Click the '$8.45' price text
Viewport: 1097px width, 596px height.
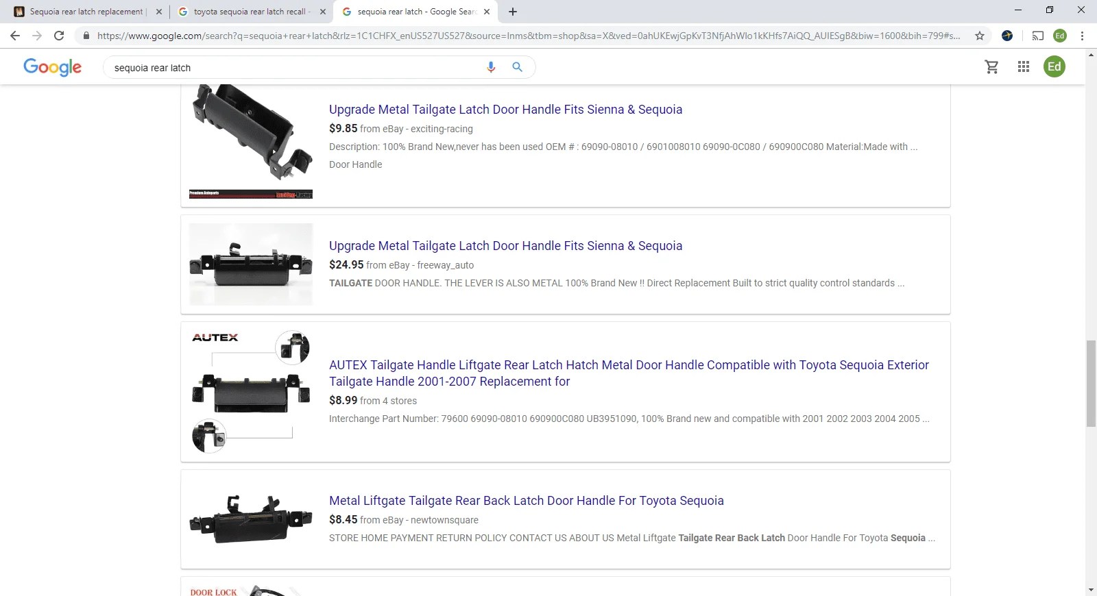click(343, 519)
